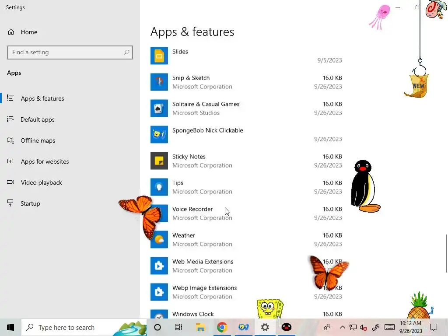The width and height of the screenshot is (448, 336).
Task: Click the search magnifier in Find a setting
Action: (126, 52)
